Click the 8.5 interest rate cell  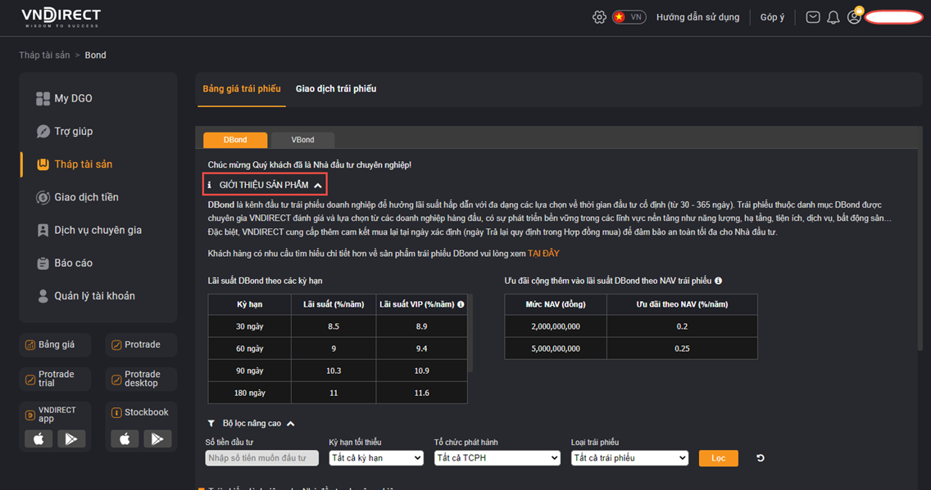(334, 326)
